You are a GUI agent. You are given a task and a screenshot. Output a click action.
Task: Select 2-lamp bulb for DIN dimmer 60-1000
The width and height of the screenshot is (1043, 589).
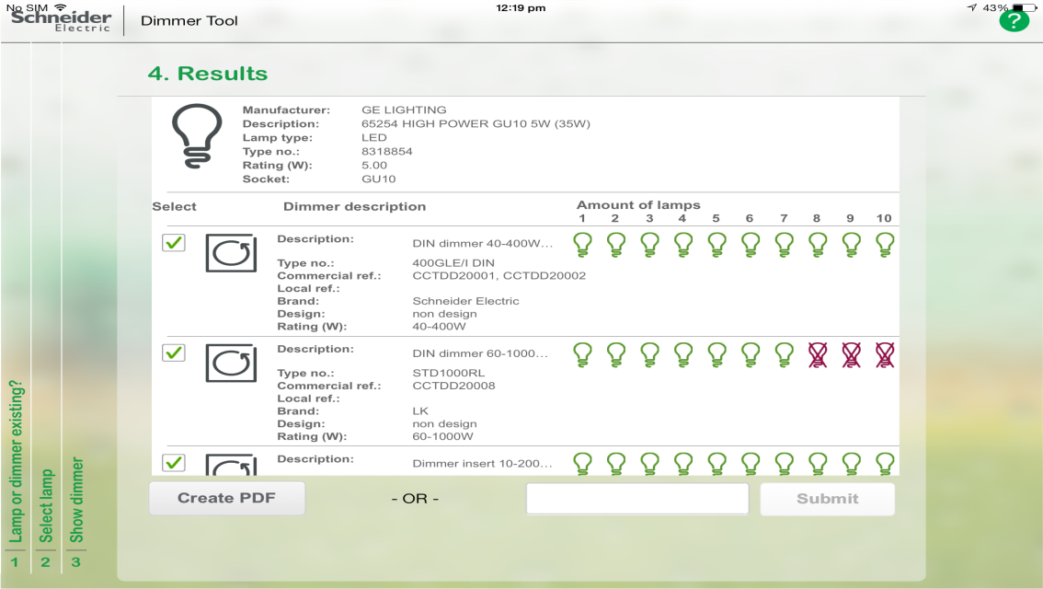coord(616,354)
